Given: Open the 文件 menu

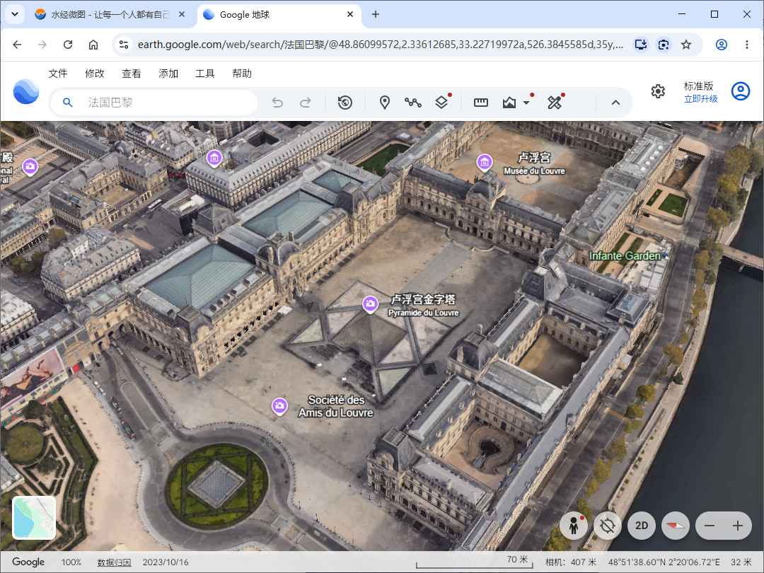Looking at the screenshot, I should [57, 74].
